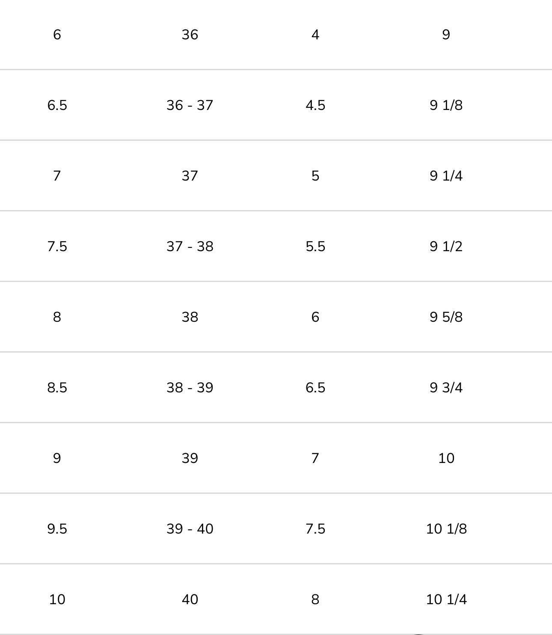Select the 37 - 38 size cell
The width and height of the screenshot is (552, 635).
click(190, 246)
